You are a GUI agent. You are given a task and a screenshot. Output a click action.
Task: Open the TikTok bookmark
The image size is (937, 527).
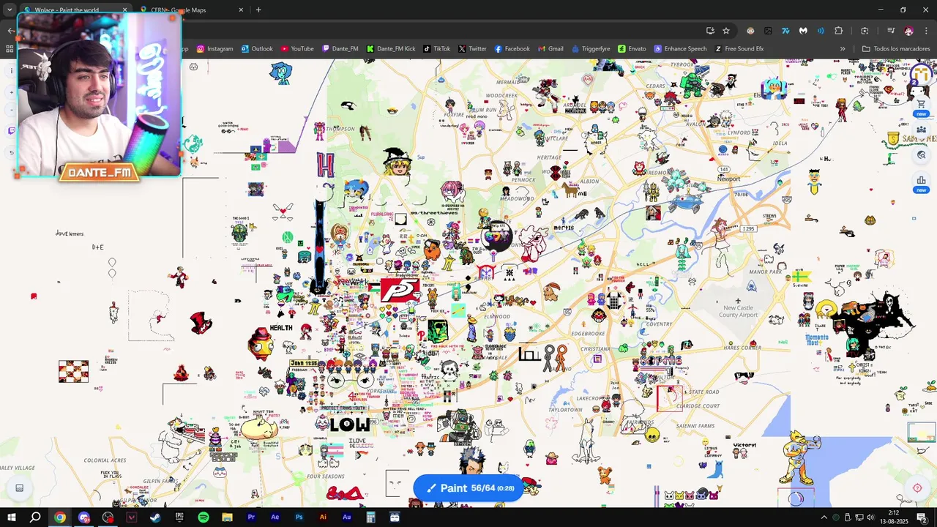(x=436, y=49)
